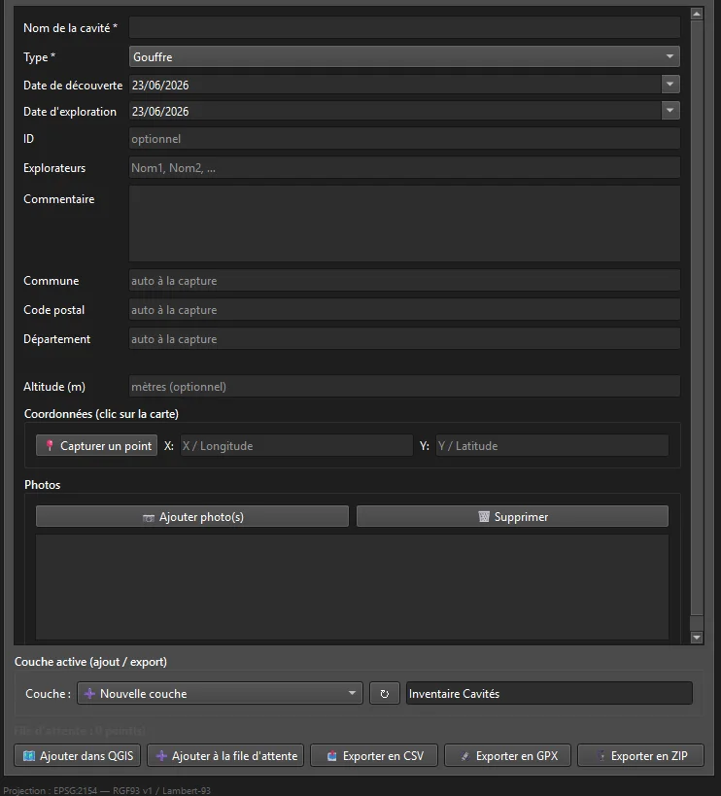
Task: Click the Y / Latitude field
Action: pyautogui.click(x=552, y=446)
